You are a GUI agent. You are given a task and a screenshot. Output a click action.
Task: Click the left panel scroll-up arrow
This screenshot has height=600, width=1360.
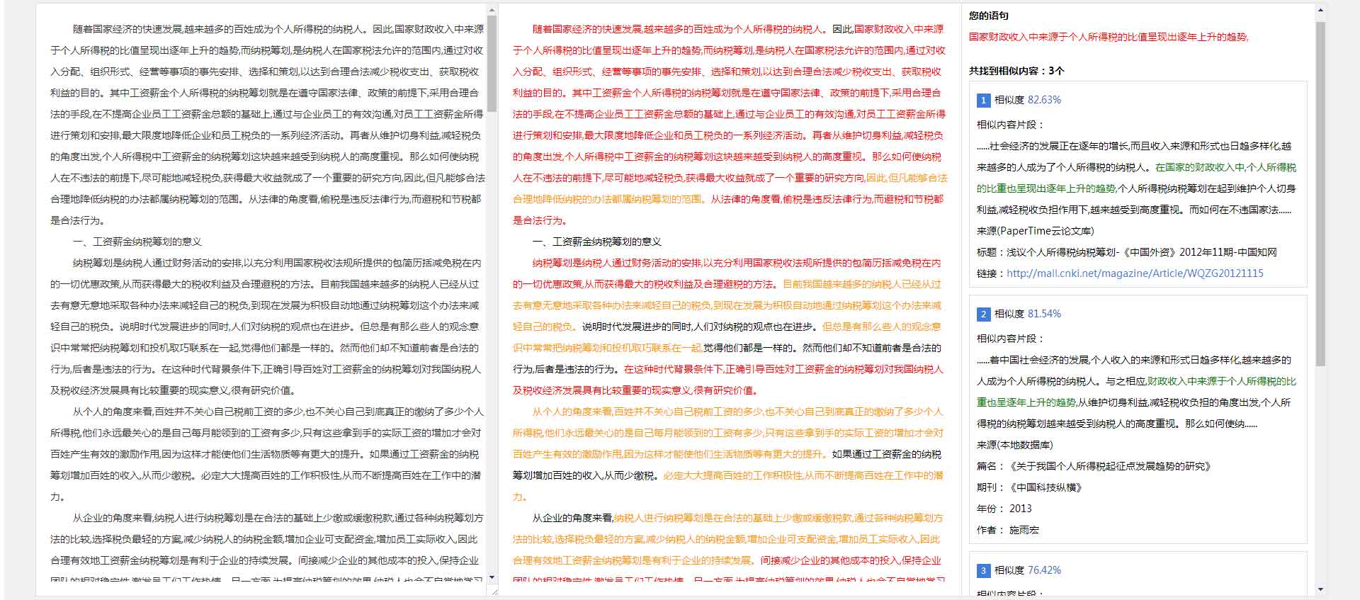coord(492,11)
